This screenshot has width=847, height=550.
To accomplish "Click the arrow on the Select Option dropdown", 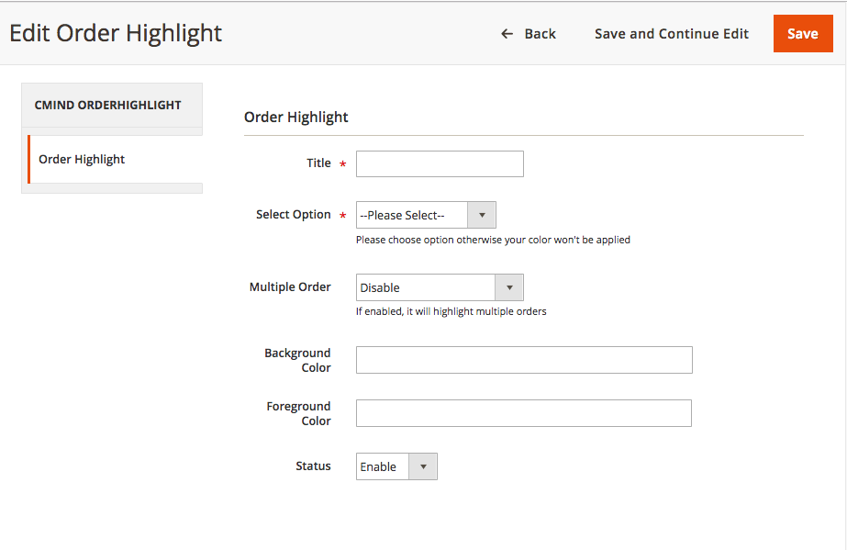I will tap(482, 215).
